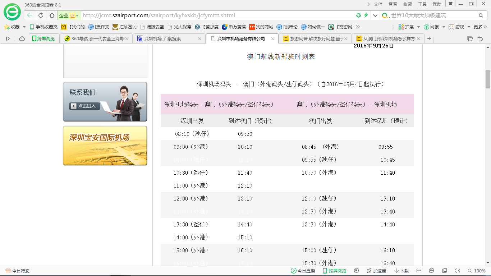This screenshot has height=276, width=491.
Task: Launch 加速器 rocket in the status bar
Action: tap(376, 271)
